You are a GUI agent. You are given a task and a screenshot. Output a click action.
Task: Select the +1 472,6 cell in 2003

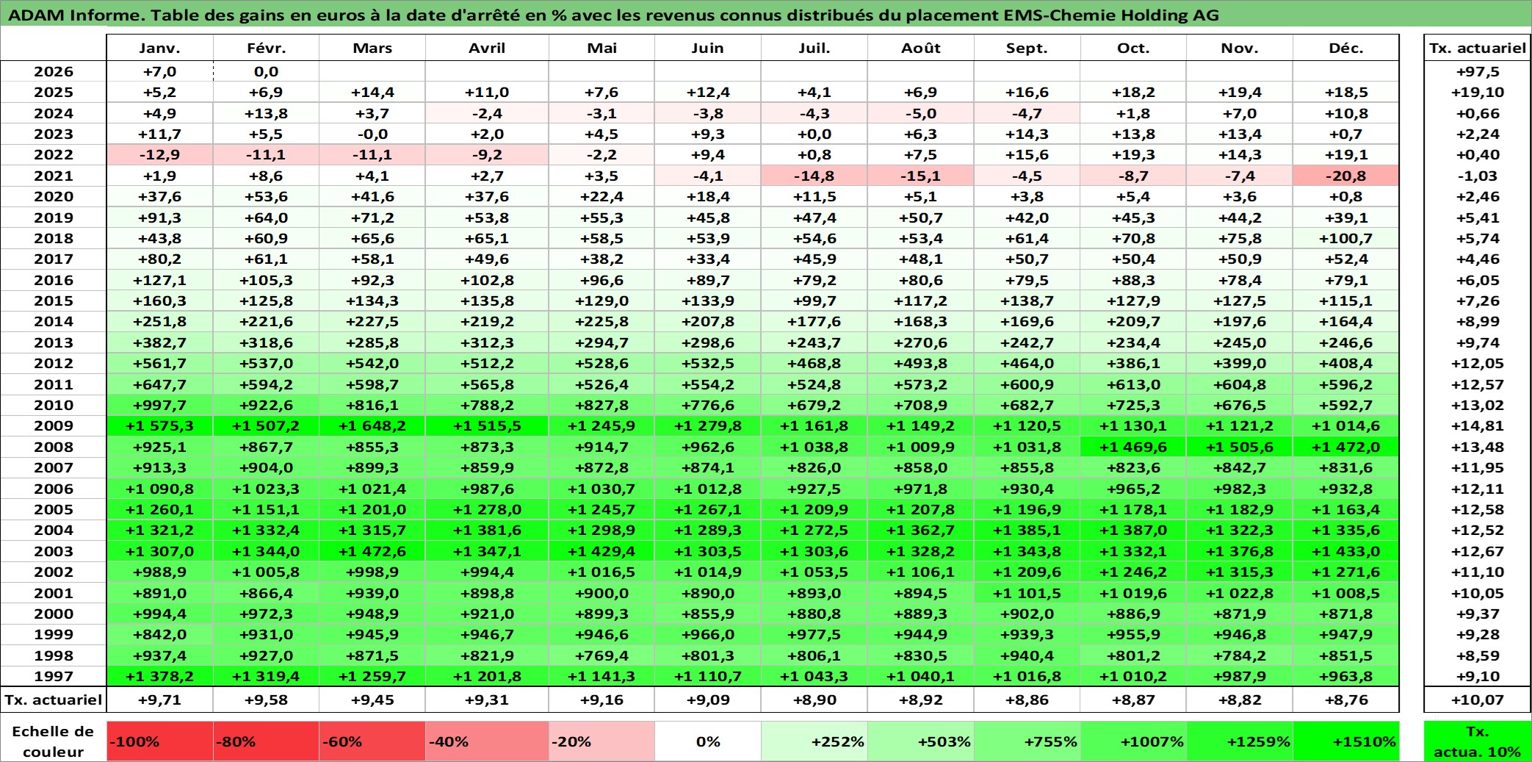coord(372,551)
